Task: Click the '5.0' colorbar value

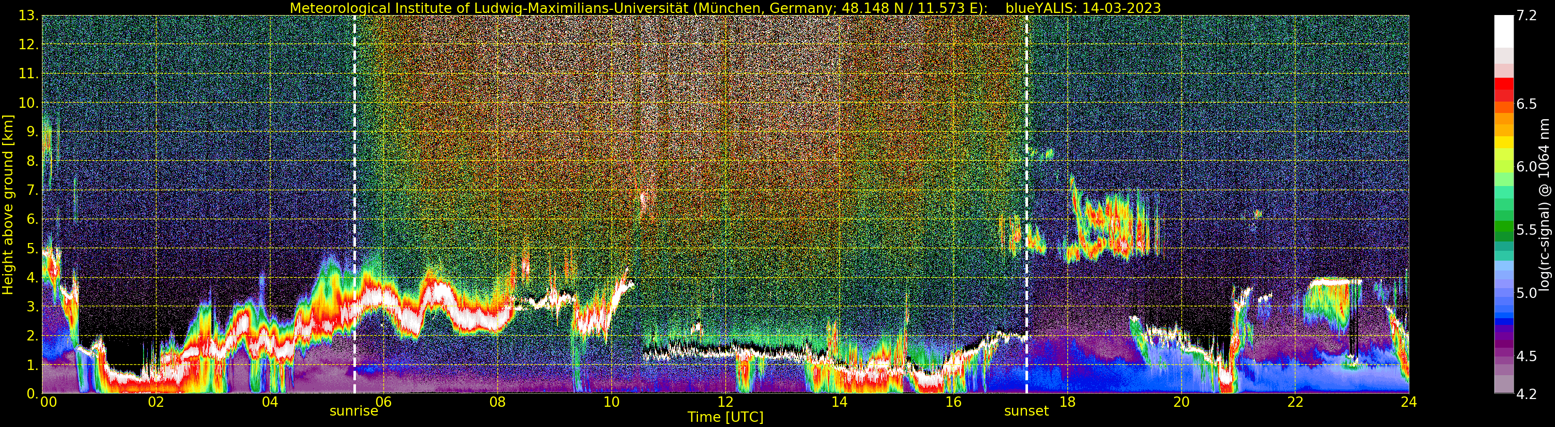Action: (1526, 293)
